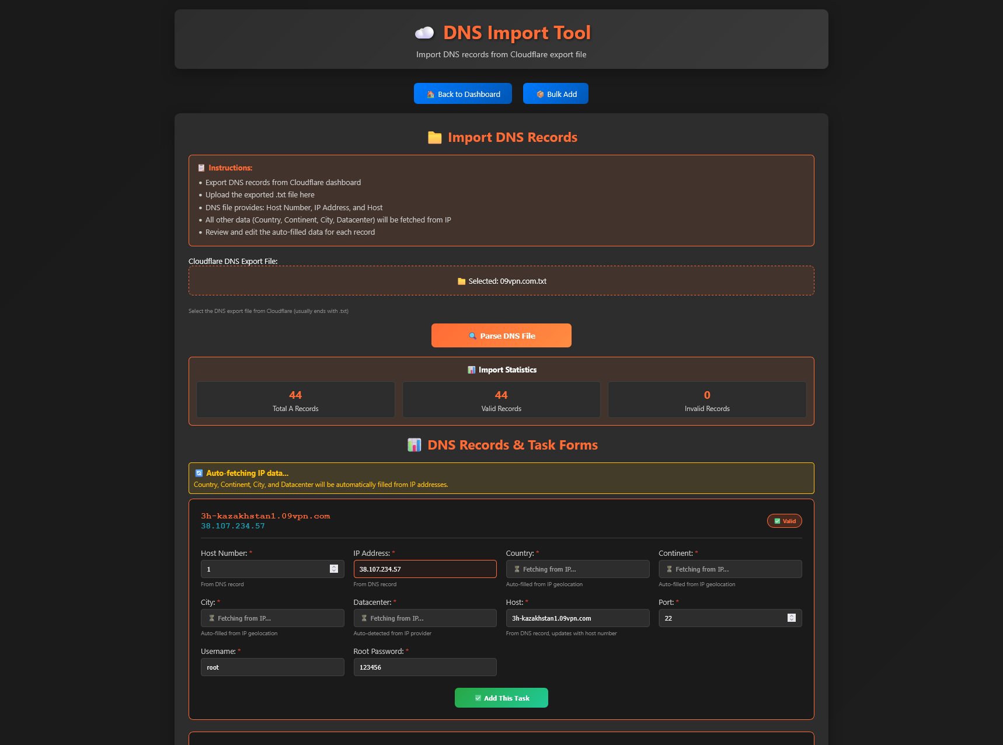1003x745 pixels.
Task: Click the Root Password input field
Action: point(424,667)
